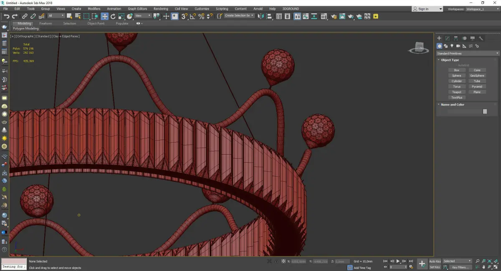Open the Modifiers menu
Screen dimensions: 501x271
(x=94, y=9)
